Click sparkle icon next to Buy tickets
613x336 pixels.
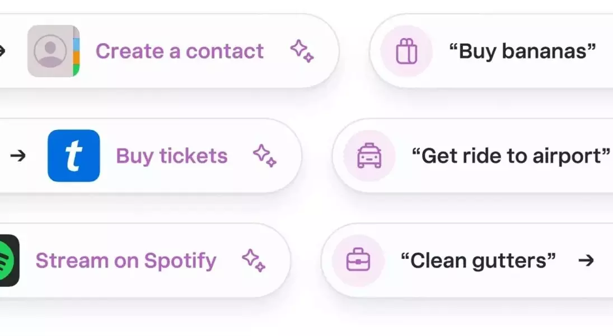265,156
